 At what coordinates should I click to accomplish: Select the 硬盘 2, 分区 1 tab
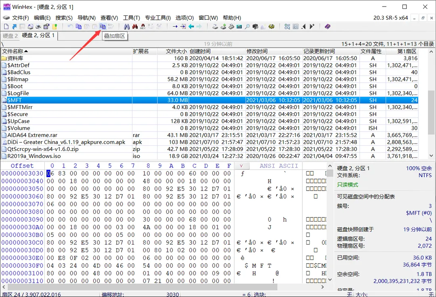tap(38, 35)
